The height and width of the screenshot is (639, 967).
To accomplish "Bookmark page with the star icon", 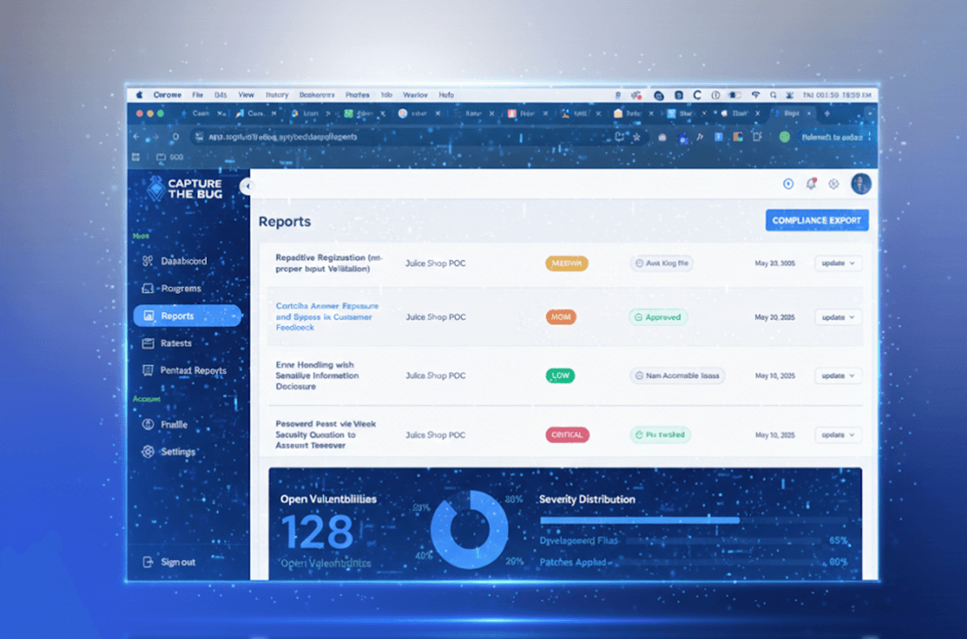I will [x=636, y=137].
